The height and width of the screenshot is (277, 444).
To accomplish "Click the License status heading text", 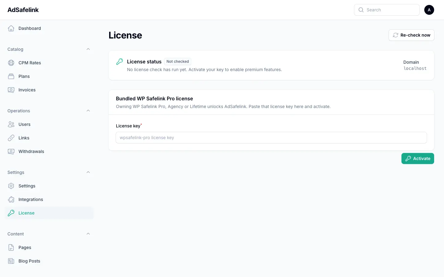I will (144, 62).
